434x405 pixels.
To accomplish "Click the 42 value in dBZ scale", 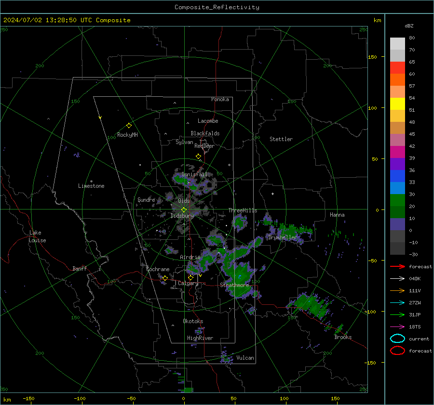I will (x=412, y=146).
